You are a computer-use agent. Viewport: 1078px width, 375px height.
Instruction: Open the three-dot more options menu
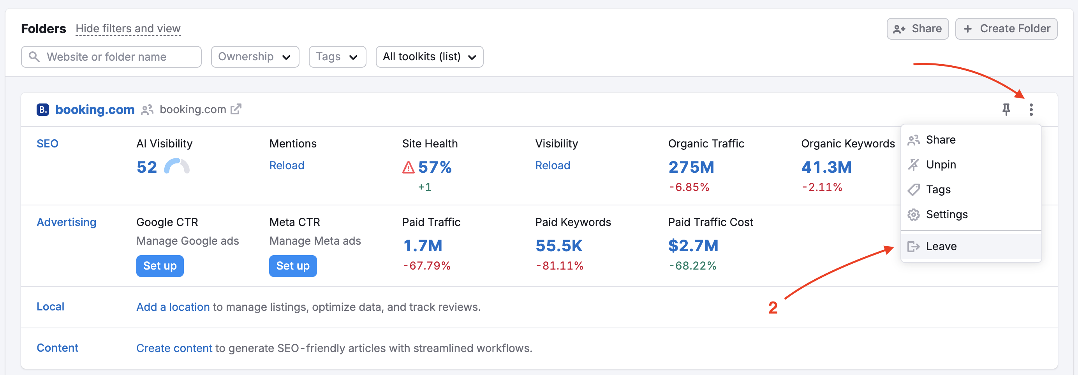tap(1031, 110)
